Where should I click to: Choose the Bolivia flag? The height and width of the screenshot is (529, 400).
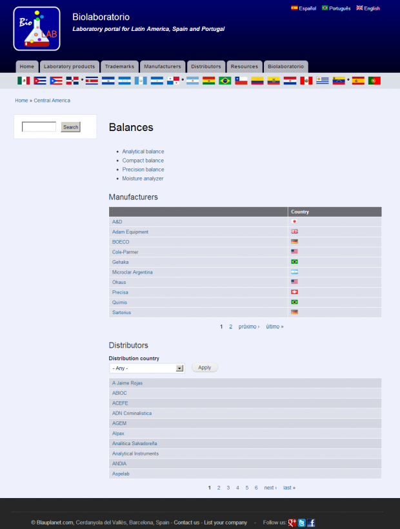209,81
